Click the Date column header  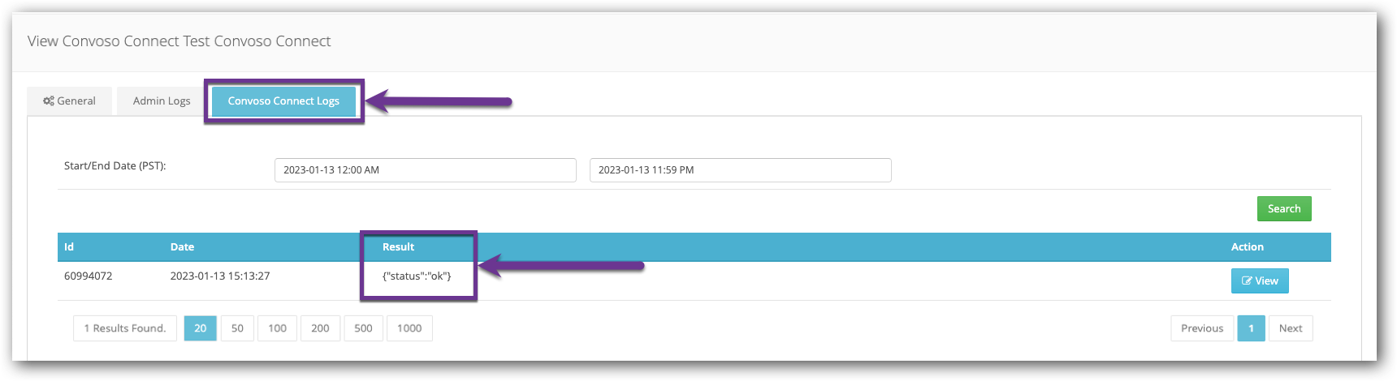182,247
